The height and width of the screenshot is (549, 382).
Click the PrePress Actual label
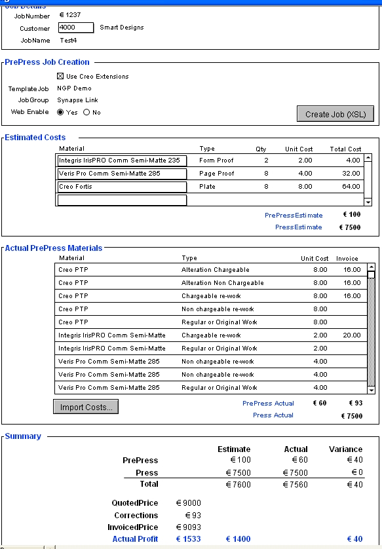268,404
